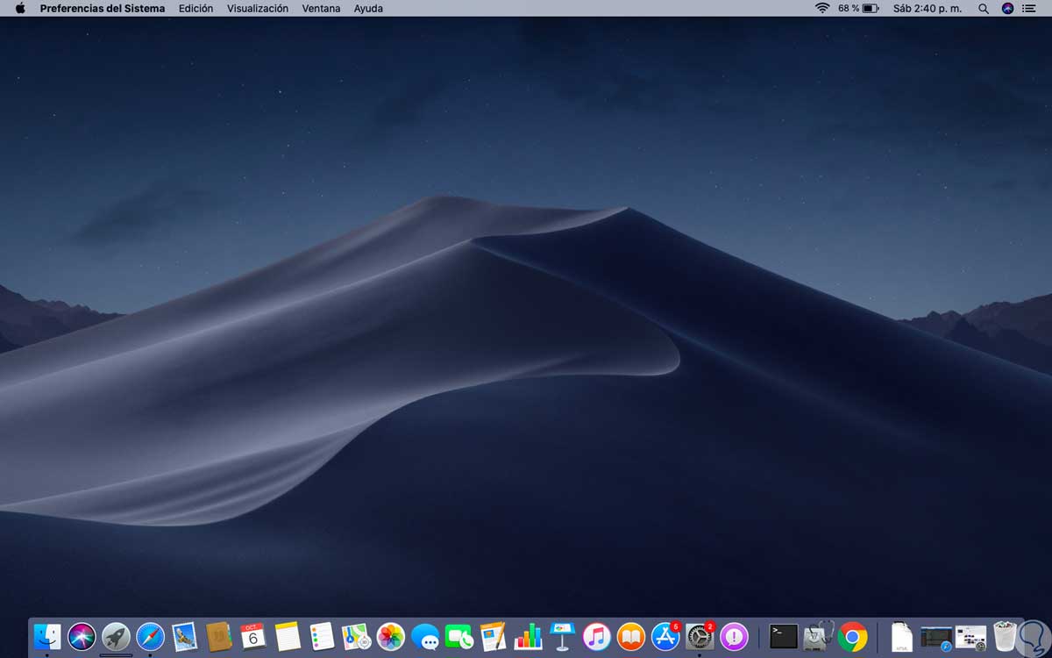Open Google Chrome in the Dock
The image size is (1052, 658).
(x=852, y=637)
